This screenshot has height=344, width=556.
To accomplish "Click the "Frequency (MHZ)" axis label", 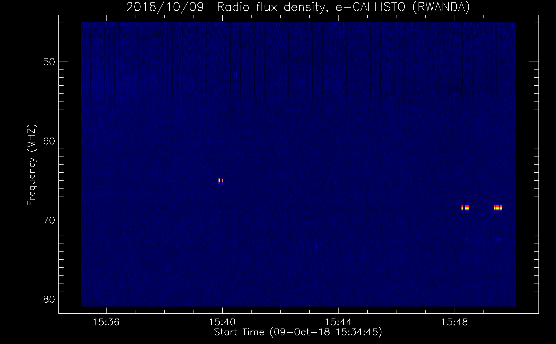I will (x=31, y=165).
